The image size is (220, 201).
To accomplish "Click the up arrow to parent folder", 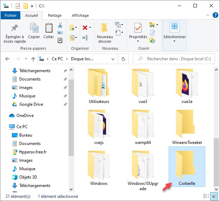I will pos(33,59).
